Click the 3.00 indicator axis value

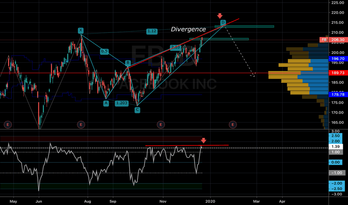336,131
